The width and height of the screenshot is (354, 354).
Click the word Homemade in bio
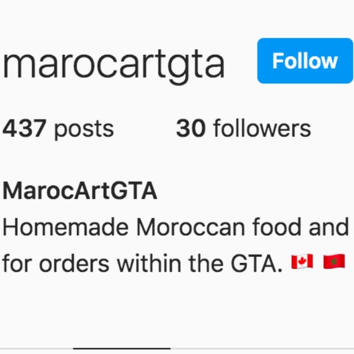[65, 227]
